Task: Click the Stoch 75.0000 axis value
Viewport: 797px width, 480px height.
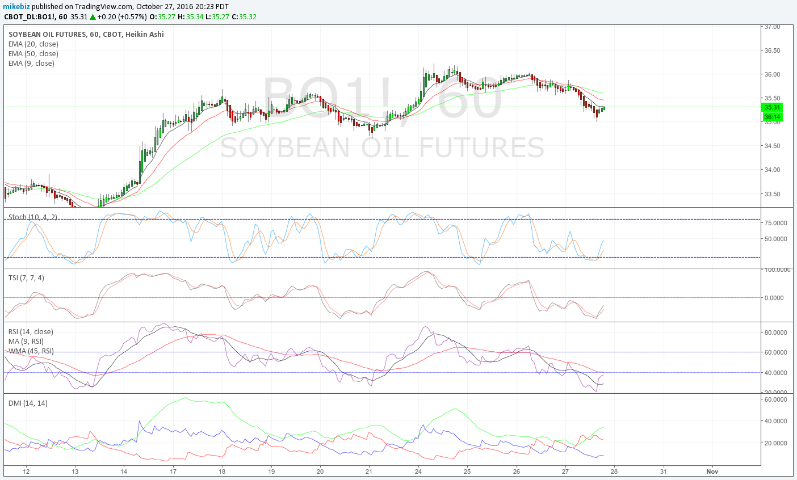Action: 775,223
